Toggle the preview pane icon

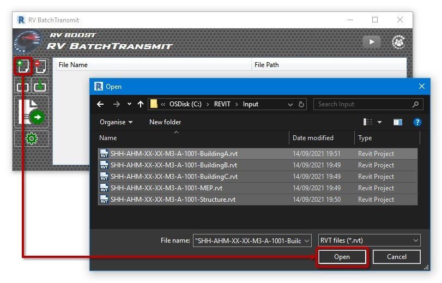(x=398, y=122)
